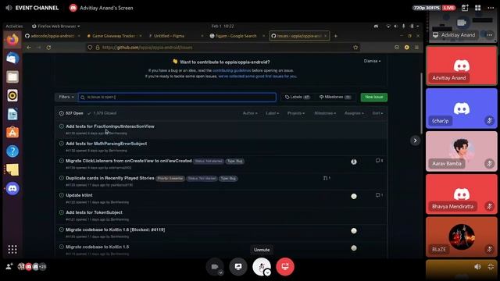Screen dimensions: 500x281
Task: Open the Help icon in the dock
Action: tap(12, 151)
